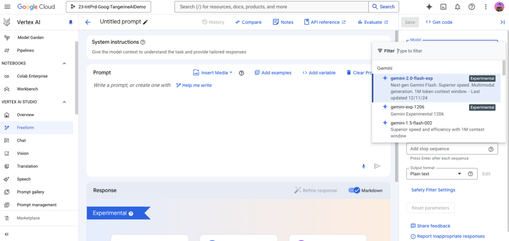Open the notifications bell
Image resolution: width=509 pixels, height=241 pixels.
pos(457,7)
